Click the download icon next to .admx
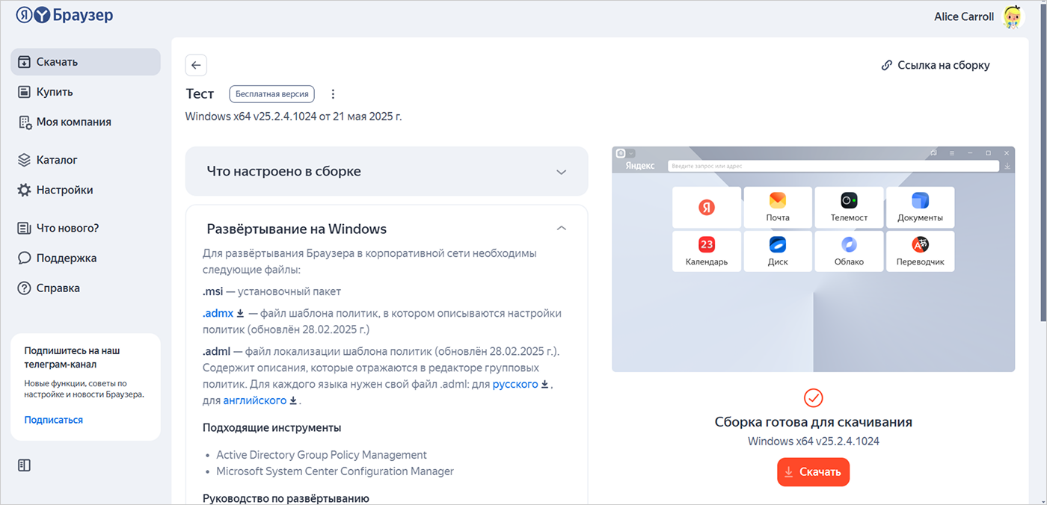 241,313
